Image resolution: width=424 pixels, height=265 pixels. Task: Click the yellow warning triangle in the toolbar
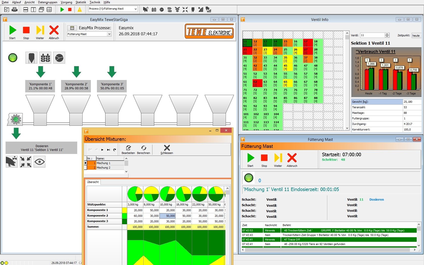click(x=80, y=10)
